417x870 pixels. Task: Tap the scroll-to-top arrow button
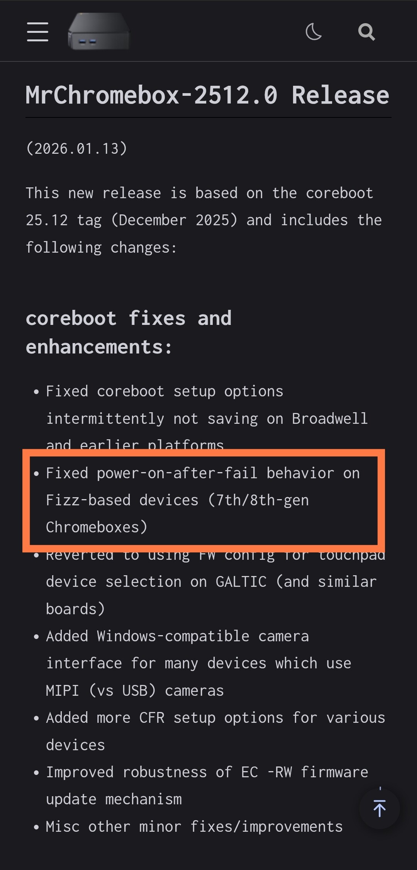tap(379, 808)
